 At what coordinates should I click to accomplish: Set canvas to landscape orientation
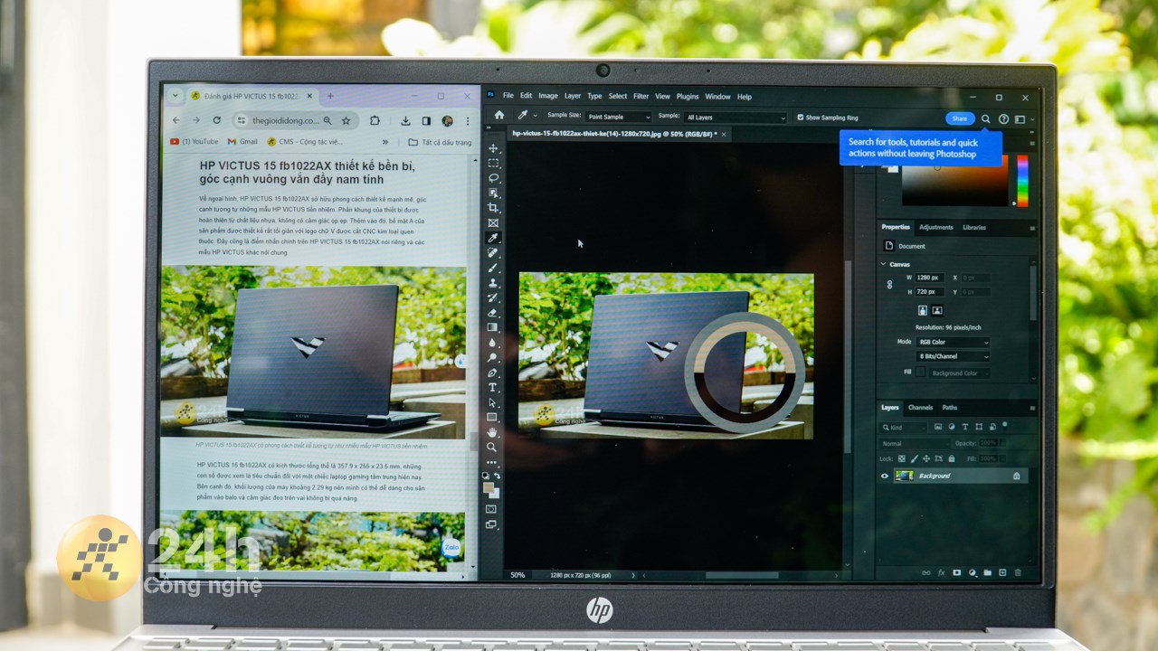pos(937,310)
